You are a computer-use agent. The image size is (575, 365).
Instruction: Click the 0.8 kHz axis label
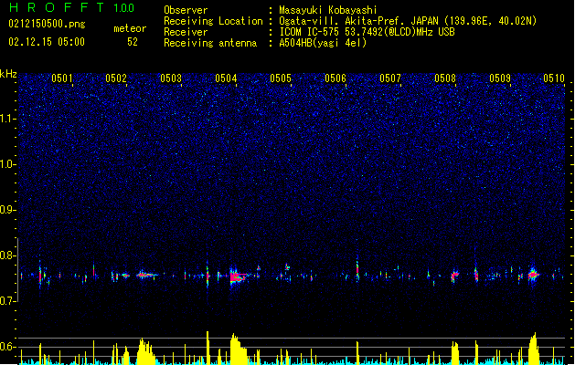[x=8, y=255]
